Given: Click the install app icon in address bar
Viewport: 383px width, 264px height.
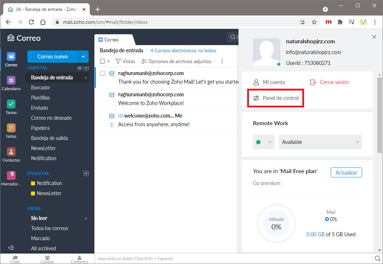Looking at the screenshot, I should point(303,22).
